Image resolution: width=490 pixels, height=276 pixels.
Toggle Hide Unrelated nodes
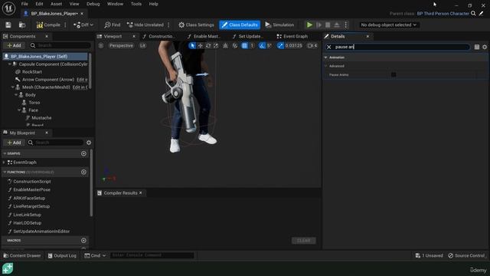[x=145, y=25]
